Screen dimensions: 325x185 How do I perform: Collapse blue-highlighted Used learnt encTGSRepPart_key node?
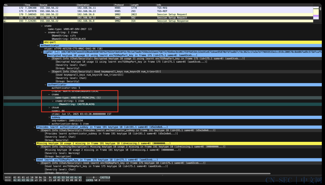[34, 160]
